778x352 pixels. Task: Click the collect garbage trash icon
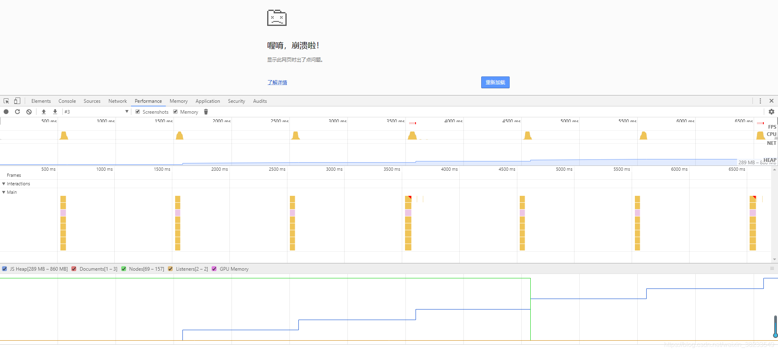(x=206, y=112)
